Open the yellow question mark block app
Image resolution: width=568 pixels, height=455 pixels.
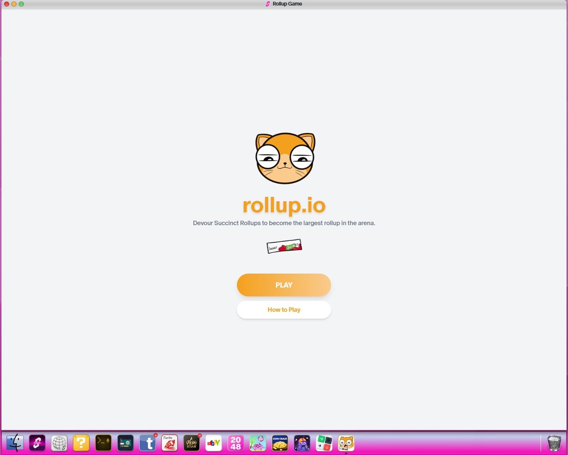click(x=81, y=443)
